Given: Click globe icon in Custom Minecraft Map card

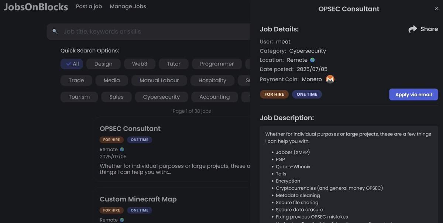Looking at the screenshot, I should [122, 220].
